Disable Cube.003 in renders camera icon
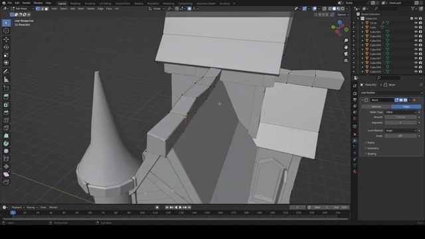The width and height of the screenshot is (425, 239). pyautogui.click(x=420, y=40)
